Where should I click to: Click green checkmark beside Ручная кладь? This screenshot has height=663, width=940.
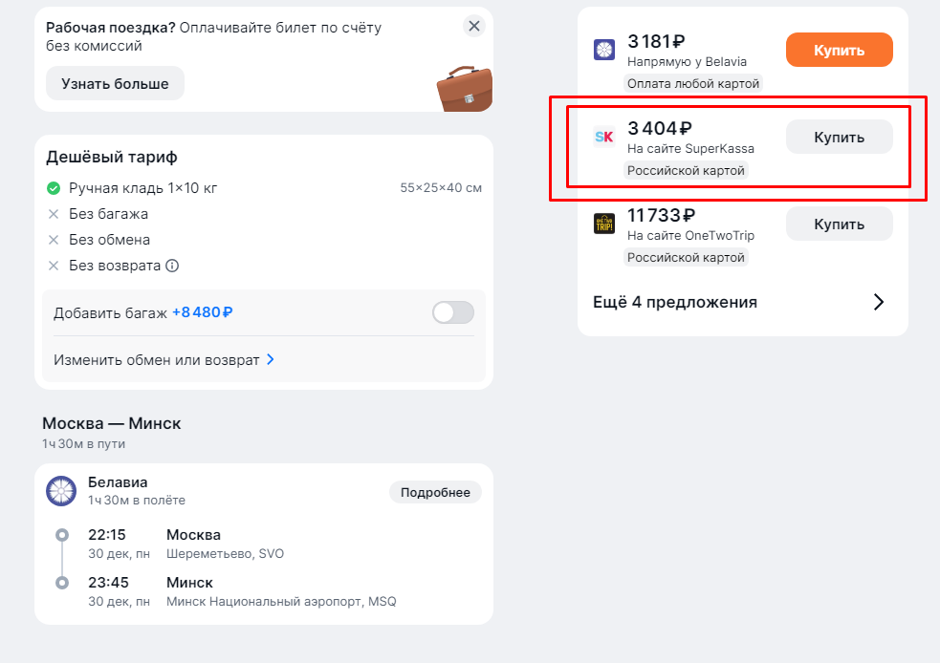point(54,188)
